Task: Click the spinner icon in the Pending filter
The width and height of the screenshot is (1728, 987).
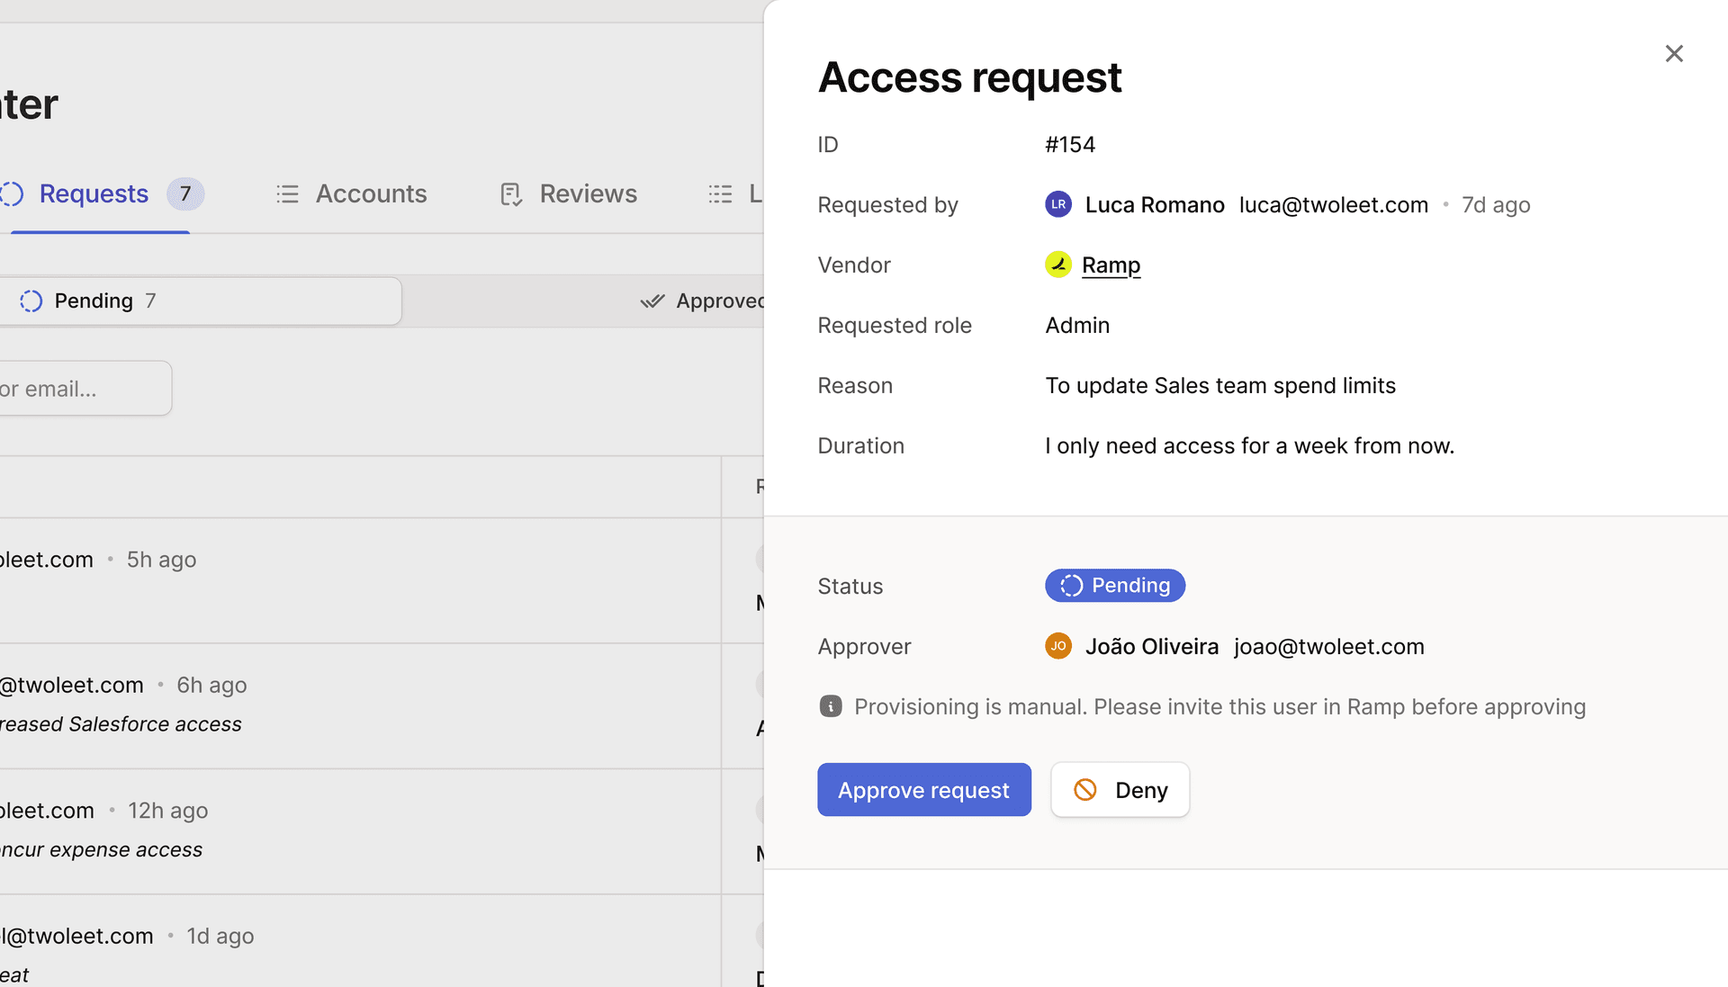Action: 31,301
